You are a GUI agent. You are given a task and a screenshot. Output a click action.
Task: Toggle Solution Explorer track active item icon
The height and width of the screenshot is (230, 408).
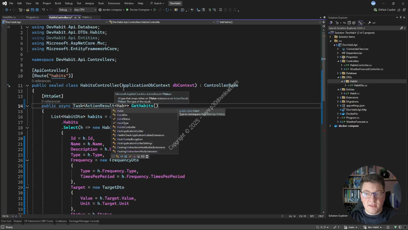click(360, 23)
